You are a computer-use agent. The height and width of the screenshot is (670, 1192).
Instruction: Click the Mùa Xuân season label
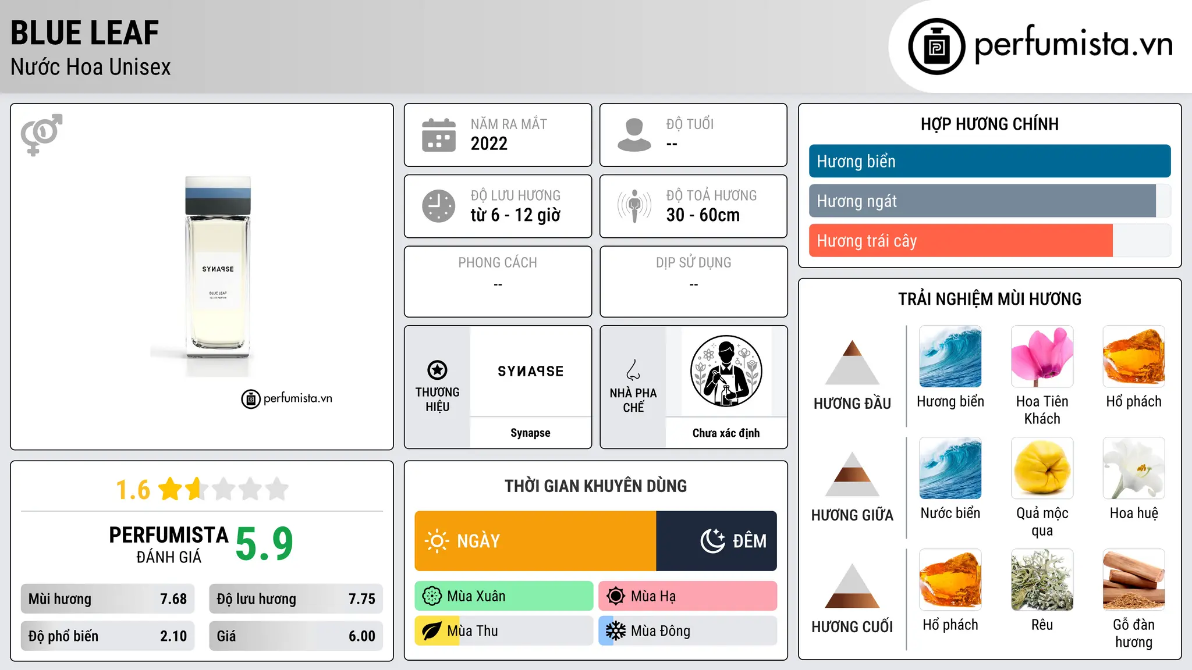[x=476, y=596]
